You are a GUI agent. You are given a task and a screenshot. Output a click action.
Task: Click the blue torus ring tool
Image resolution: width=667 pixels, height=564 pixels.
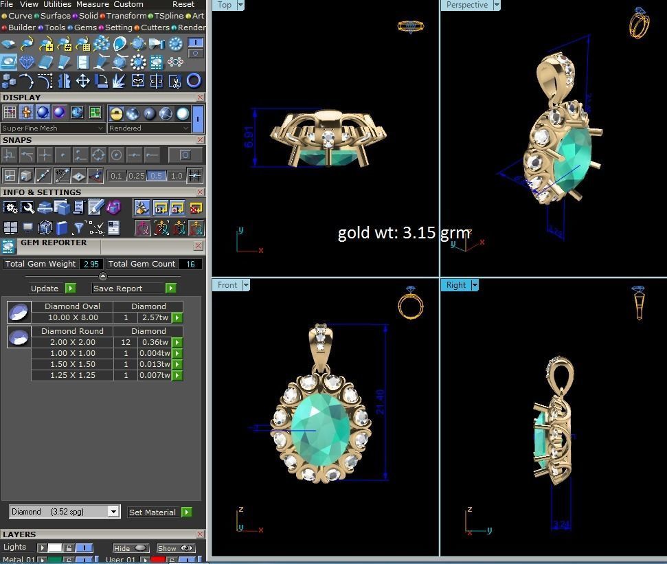tap(194, 81)
